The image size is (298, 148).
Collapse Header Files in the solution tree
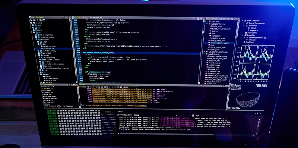pyautogui.click(x=244, y=25)
